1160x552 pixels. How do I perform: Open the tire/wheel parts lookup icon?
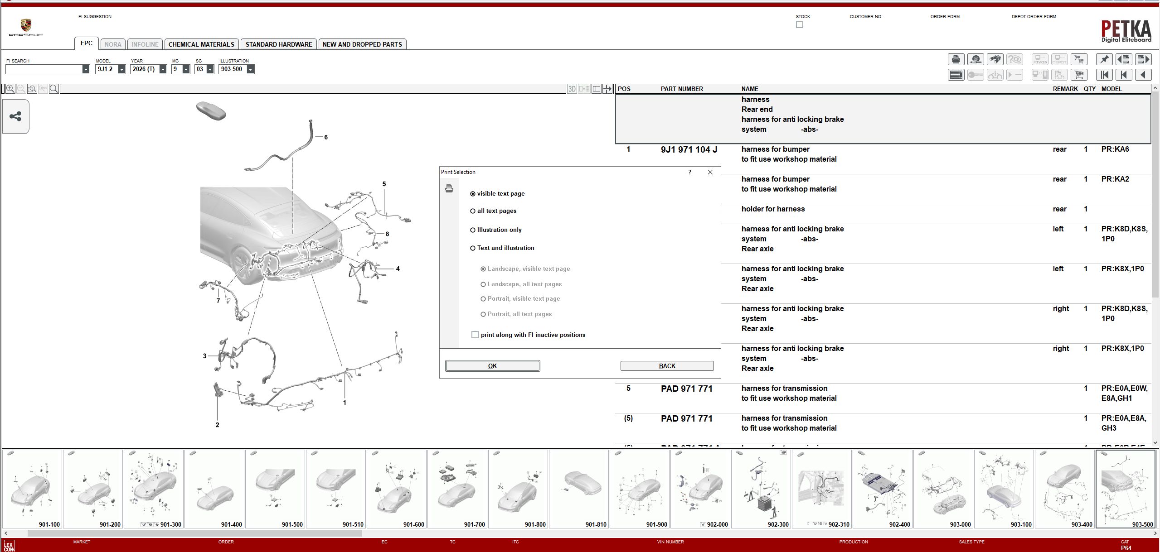976,59
